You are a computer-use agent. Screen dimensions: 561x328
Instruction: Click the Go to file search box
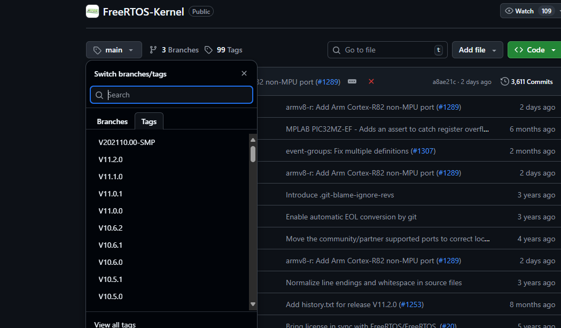click(387, 50)
